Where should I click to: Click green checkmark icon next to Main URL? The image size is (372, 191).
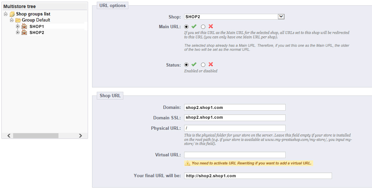click(x=194, y=27)
